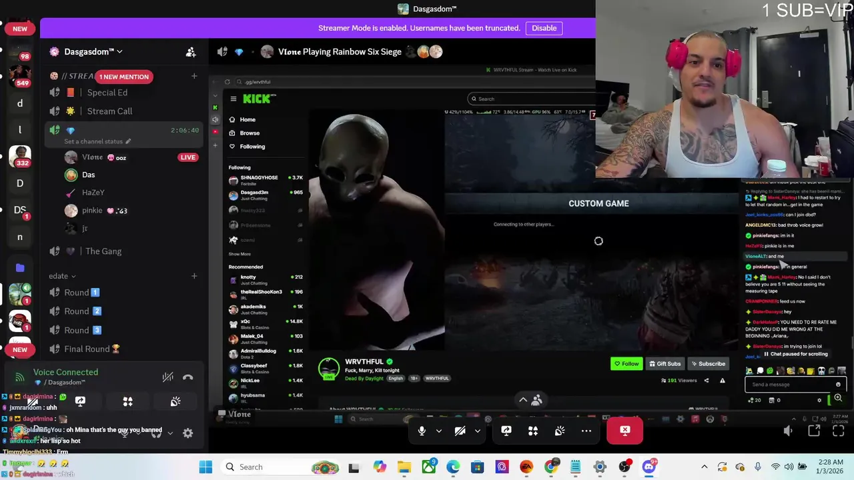Open Windows Start menu
The width and height of the screenshot is (854, 480).
tap(205, 467)
